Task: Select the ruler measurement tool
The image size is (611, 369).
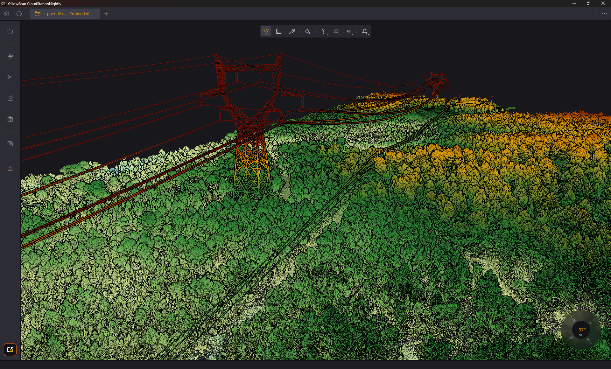Action: coord(279,31)
